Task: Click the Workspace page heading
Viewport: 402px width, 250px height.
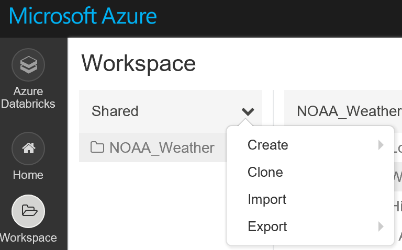Action: (139, 63)
